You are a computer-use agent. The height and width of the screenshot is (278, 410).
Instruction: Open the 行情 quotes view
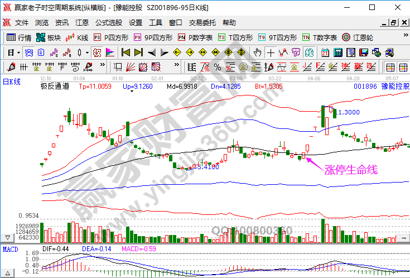pyautogui.click(x=18, y=37)
